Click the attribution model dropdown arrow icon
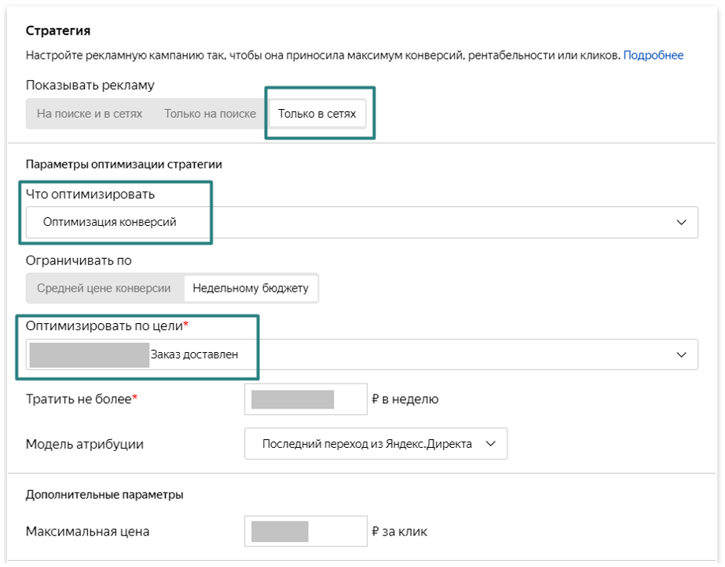The width and height of the screenshot is (725, 567). click(491, 444)
